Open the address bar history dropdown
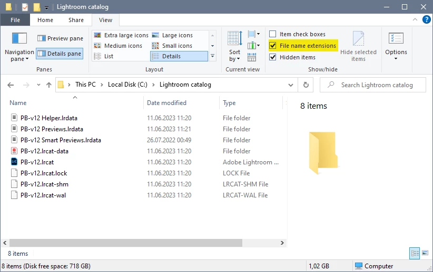This screenshot has width=433, height=272. [x=290, y=85]
